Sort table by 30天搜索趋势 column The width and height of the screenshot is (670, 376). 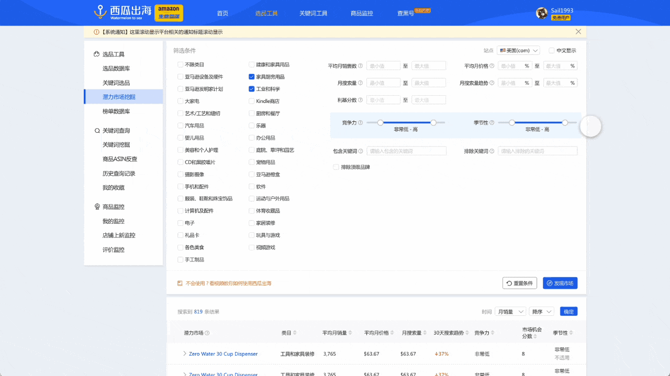[x=467, y=333]
